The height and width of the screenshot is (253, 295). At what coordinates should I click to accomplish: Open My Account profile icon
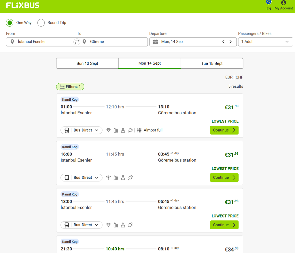point(283,3)
